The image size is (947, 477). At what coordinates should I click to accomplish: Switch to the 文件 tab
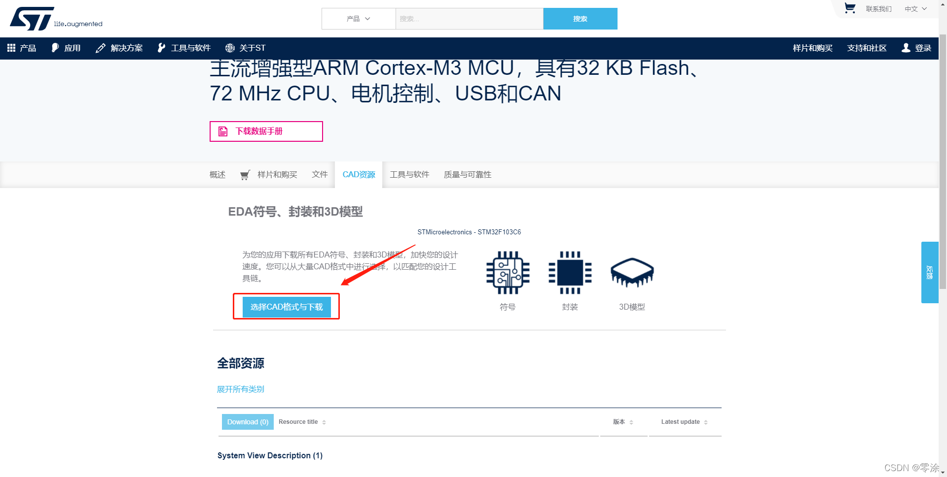tap(320, 175)
